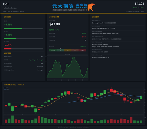Screen dimensions: 147x129
Task: Select the Strong Buy rating segment
Action: (x=53, y=50)
